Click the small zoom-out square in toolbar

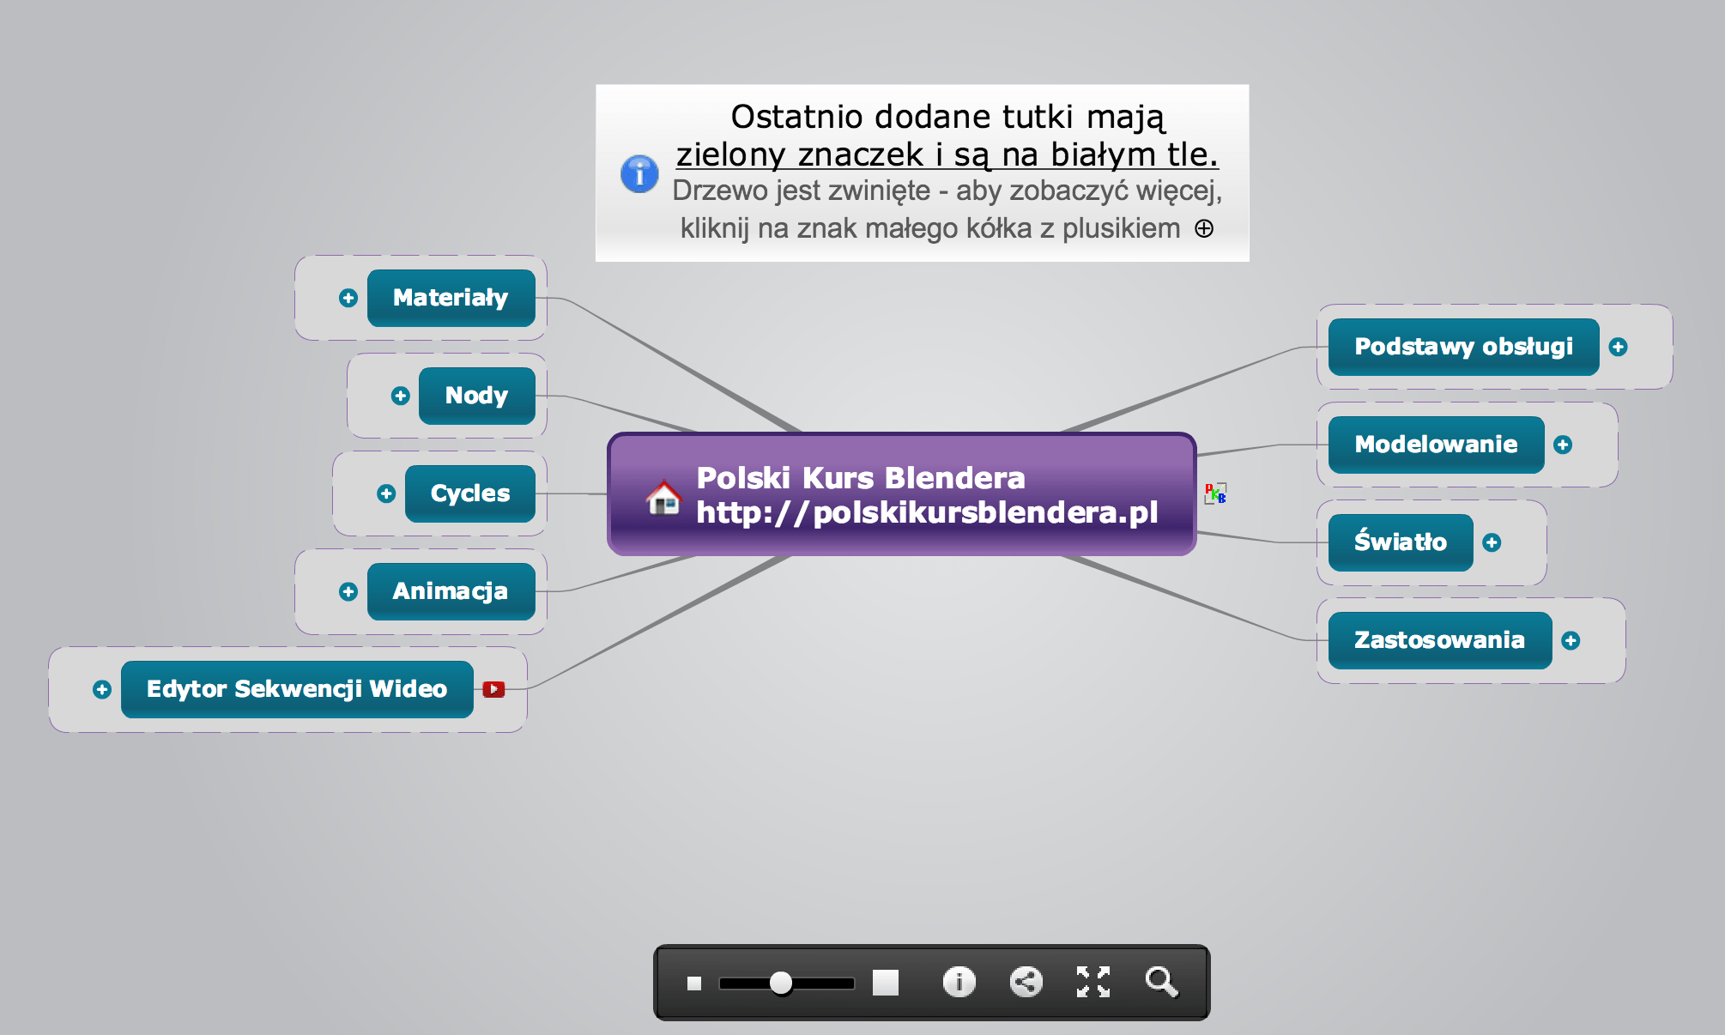694,984
